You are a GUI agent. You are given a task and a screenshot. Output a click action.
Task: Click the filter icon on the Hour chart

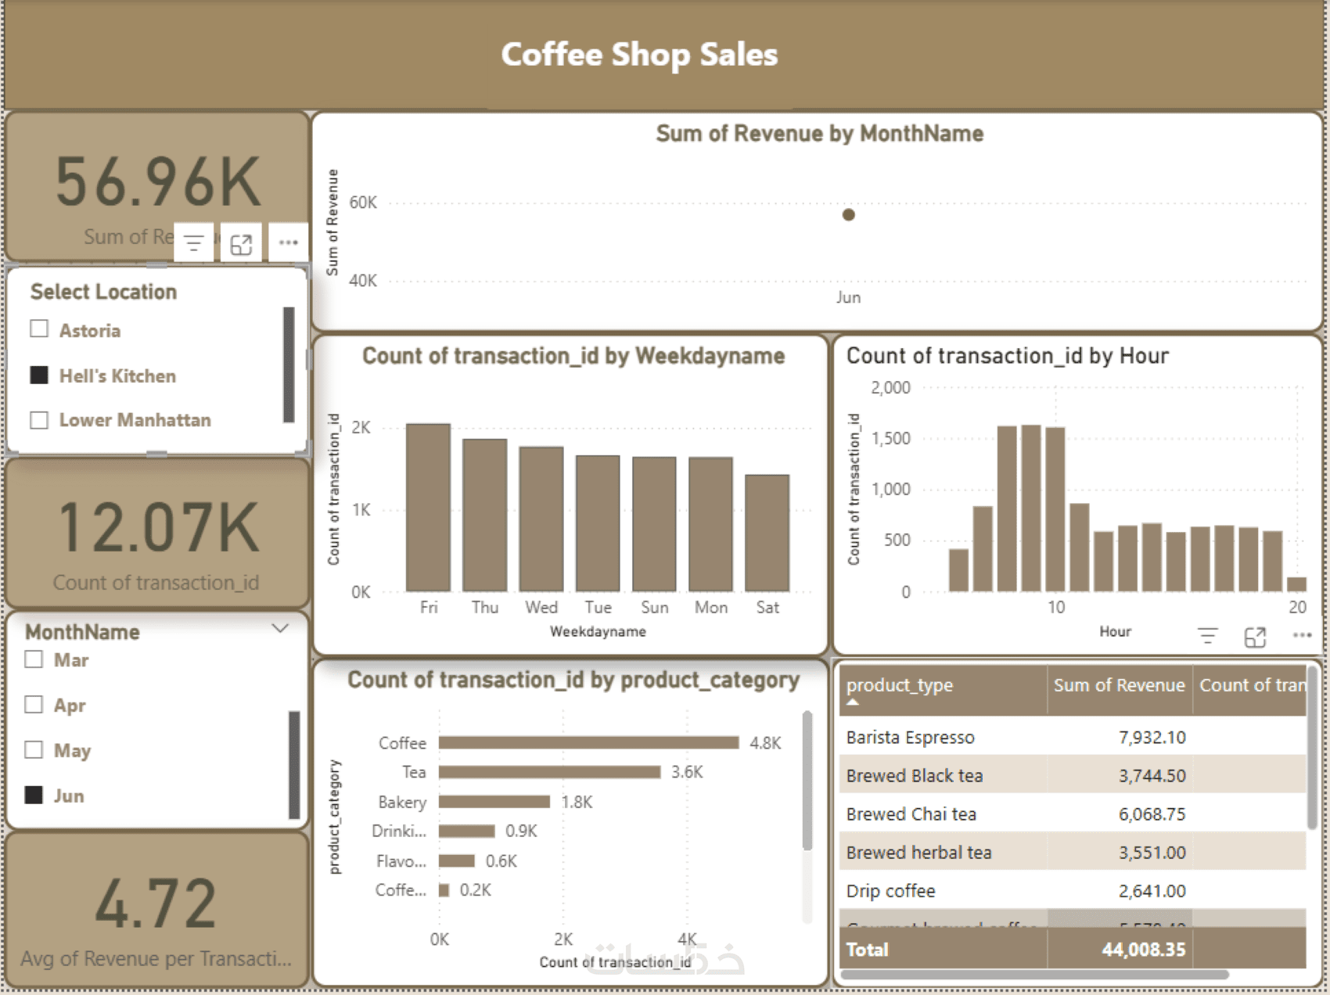pos(1208,636)
